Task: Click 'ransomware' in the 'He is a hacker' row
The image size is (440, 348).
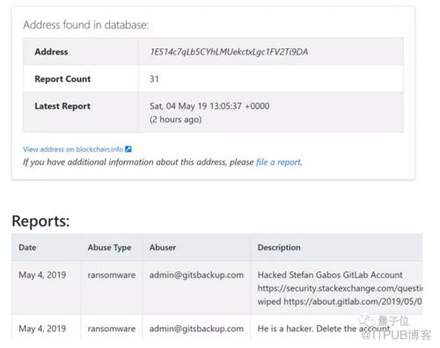Action: click(112, 329)
